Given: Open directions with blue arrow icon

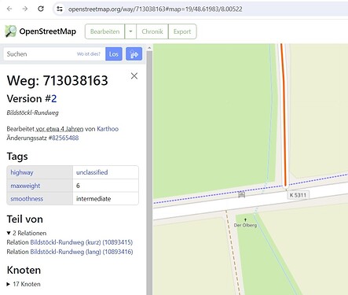Looking at the screenshot, I should pos(134,54).
